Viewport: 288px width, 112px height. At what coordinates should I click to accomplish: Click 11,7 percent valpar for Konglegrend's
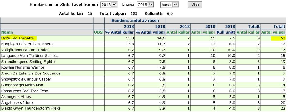(x=161, y=44)
